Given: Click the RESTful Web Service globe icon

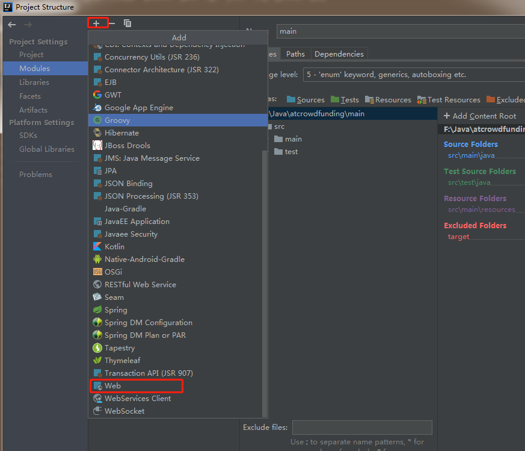Looking at the screenshot, I should 97,284.
